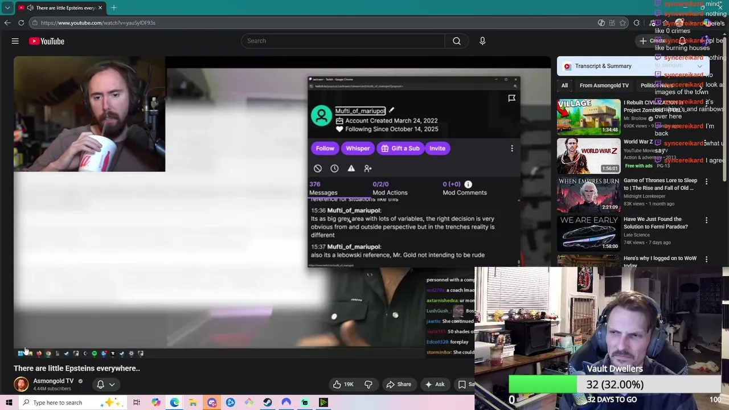Screen dimensions: 729x410
Task: Click the browser address bar URL
Action: click(x=98, y=23)
